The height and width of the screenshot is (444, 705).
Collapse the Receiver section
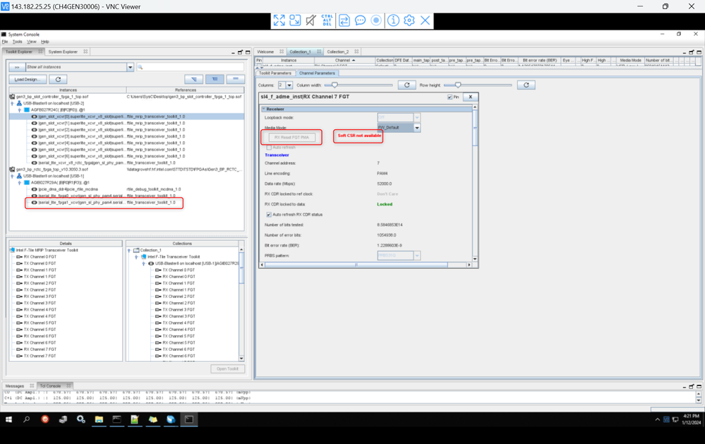pos(264,109)
